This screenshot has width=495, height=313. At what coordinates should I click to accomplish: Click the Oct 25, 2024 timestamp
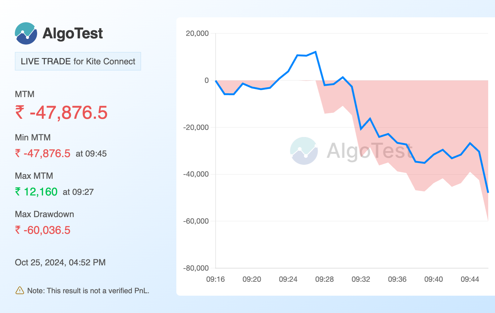coord(60,262)
